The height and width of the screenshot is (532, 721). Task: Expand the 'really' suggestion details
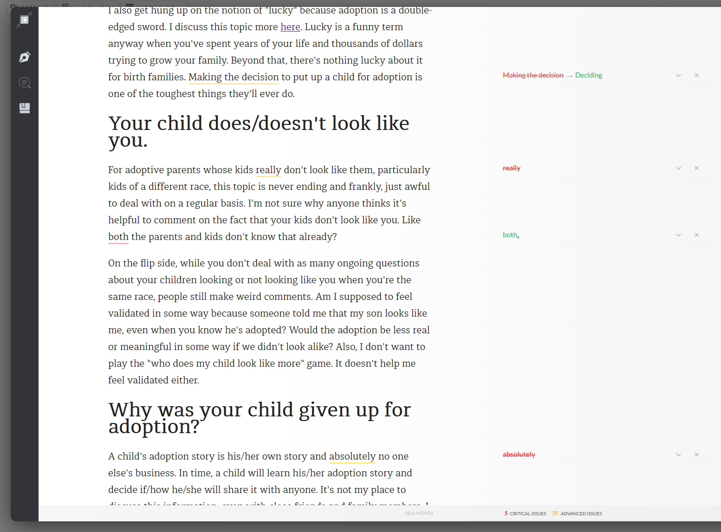[x=678, y=168]
